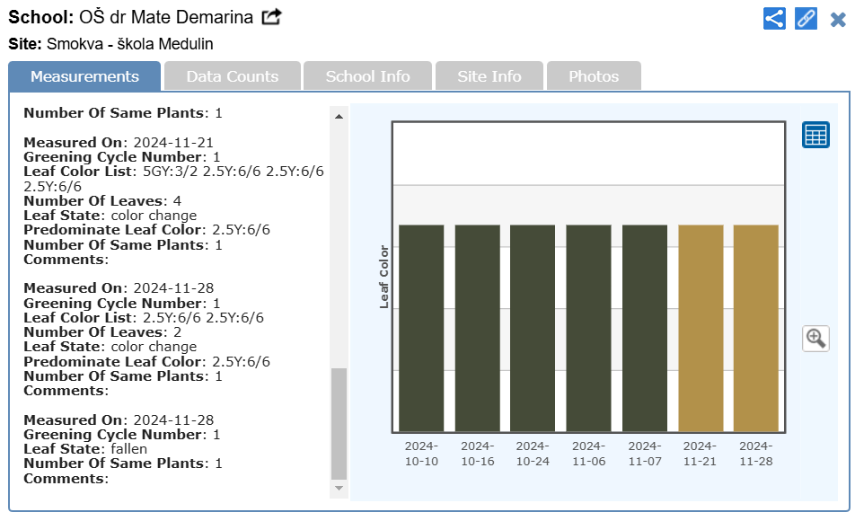
Task: Click the measurements list scrollbar thumb
Action: [339, 423]
